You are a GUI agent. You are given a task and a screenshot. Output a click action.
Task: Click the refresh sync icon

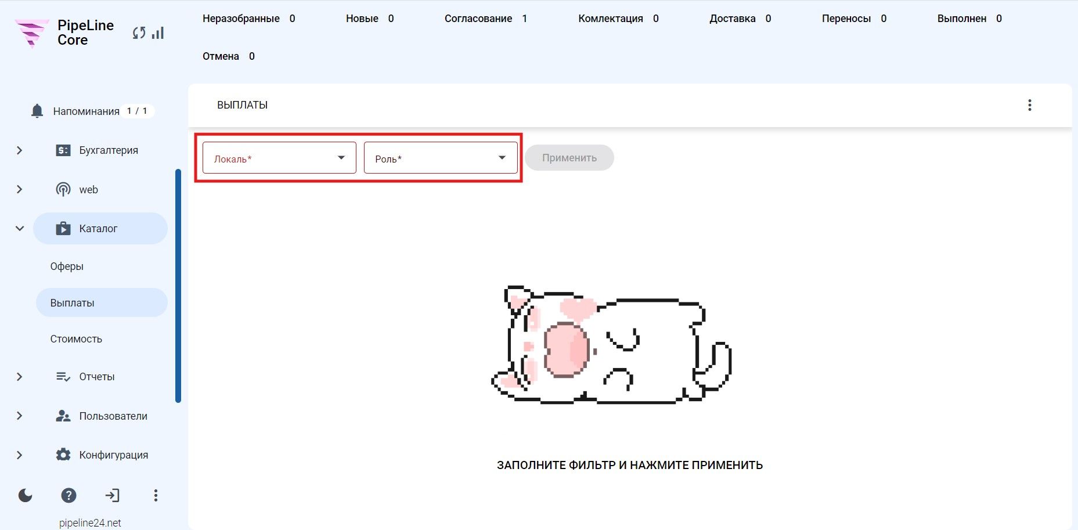(139, 33)
